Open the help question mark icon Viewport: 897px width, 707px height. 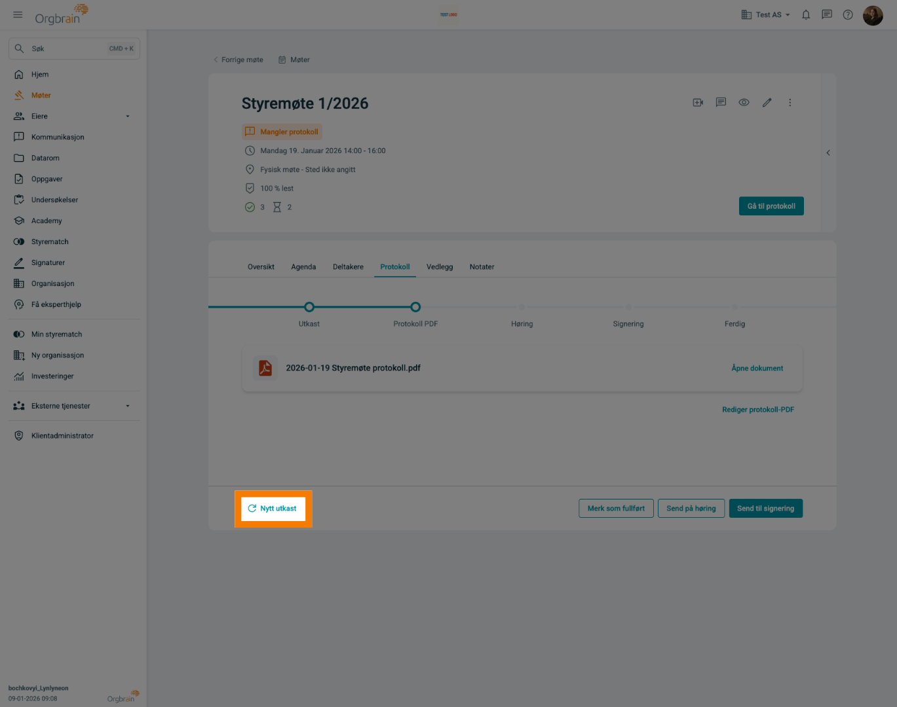click(x=848, y=14)
